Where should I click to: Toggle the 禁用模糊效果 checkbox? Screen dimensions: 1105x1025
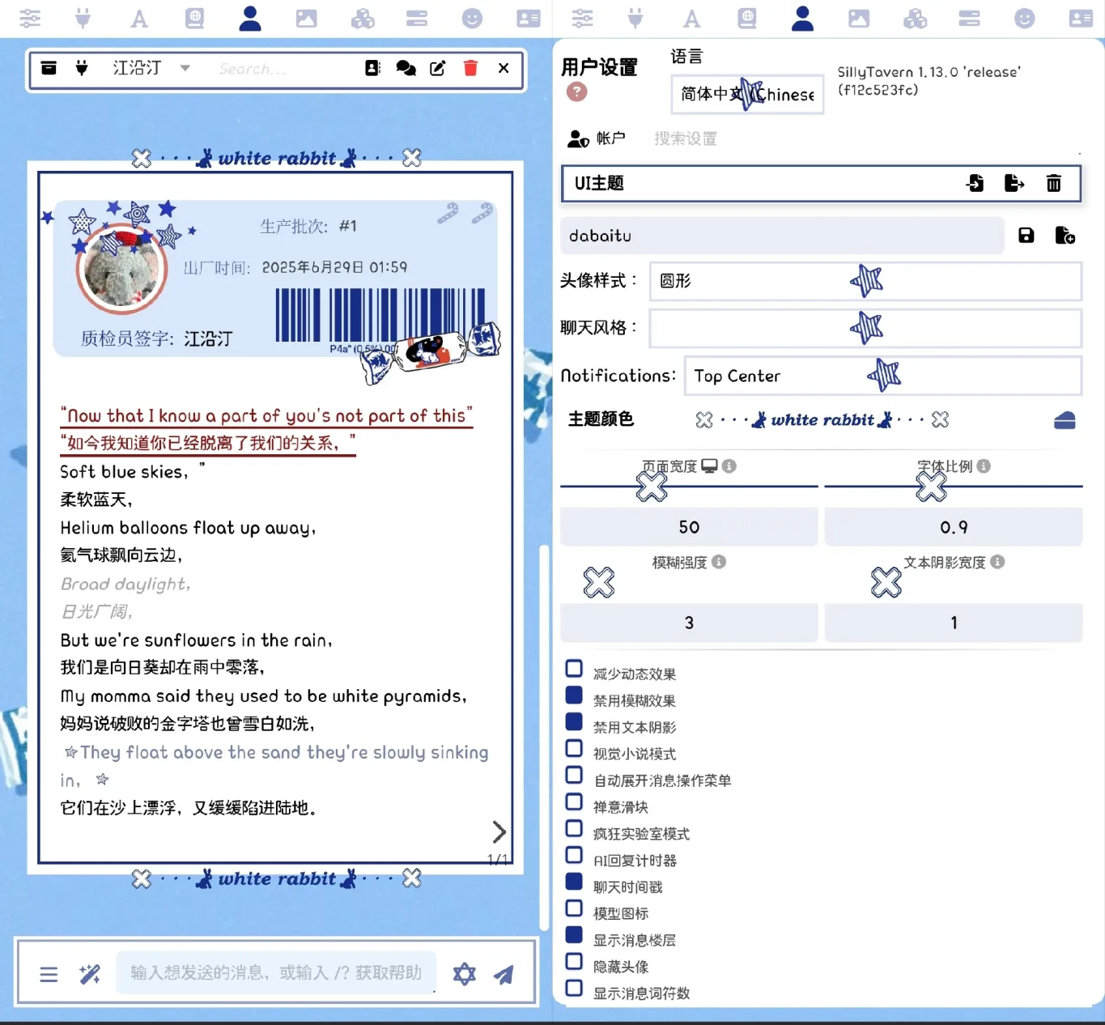(574, 695)
